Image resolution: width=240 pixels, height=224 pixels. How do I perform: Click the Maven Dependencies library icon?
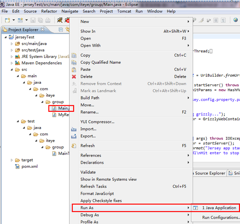[17, 63]
